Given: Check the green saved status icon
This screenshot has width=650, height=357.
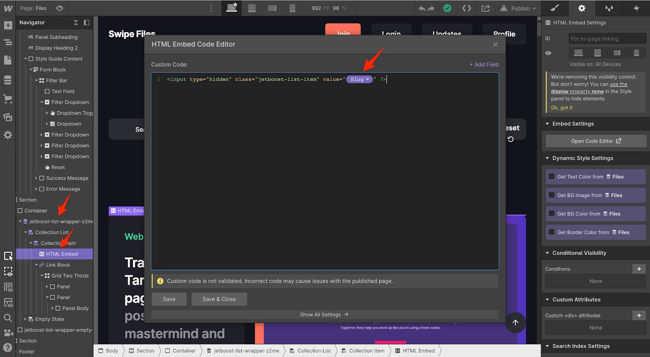Looking at the screenshot, I should click(x=447, y=8).
